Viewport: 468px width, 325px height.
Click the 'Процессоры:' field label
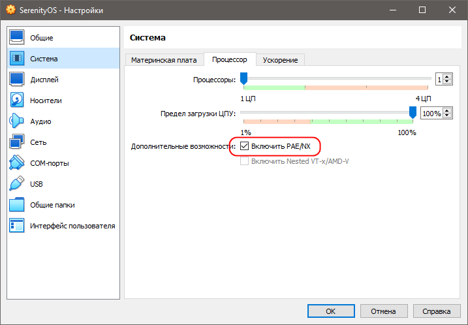(x=214, y=80)
